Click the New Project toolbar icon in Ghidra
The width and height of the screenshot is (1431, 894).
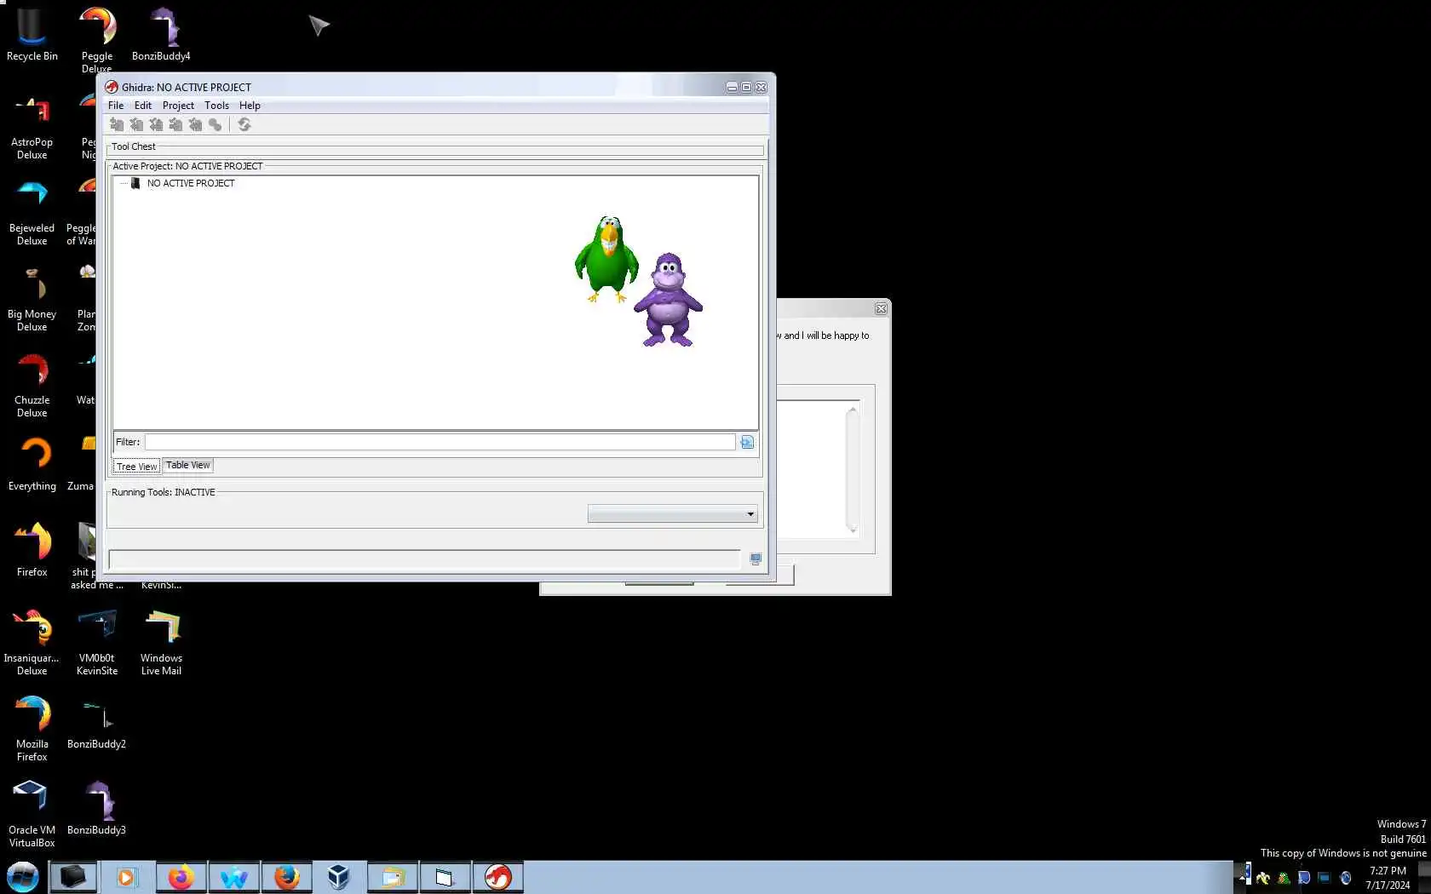coord(117,124)
